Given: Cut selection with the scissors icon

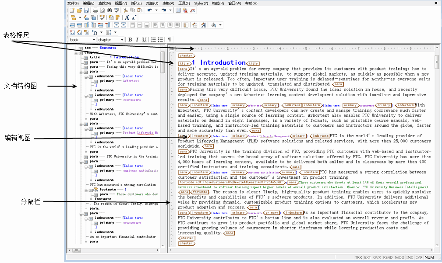Looking at the screenshot, I should pos(125,10).
